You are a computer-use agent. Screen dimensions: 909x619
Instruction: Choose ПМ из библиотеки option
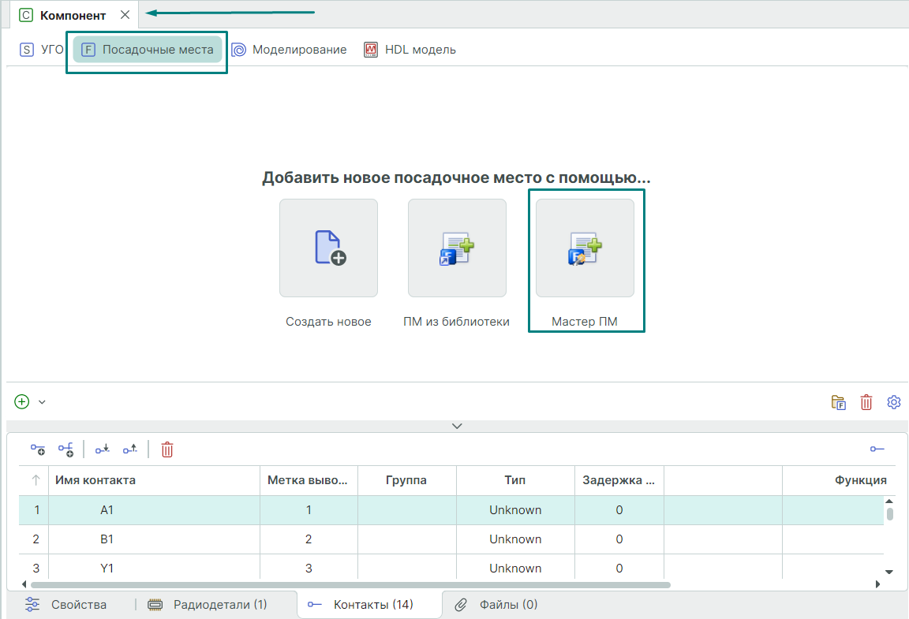pos(457,248)
